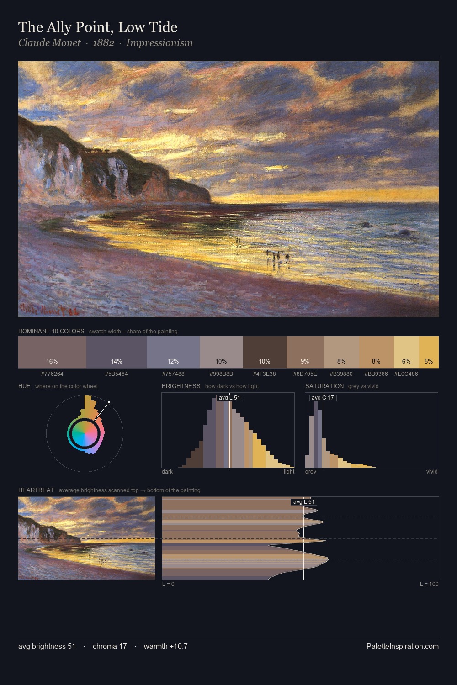Image resolution: width=457 pixels, height=685 pixels.
Task: Click the Impressionism style label
Action: coord(159,43)
